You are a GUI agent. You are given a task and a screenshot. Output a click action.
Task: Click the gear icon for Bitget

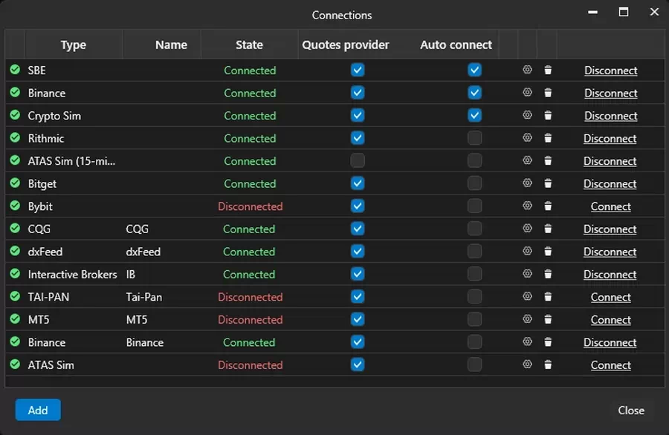coord(527,183)
